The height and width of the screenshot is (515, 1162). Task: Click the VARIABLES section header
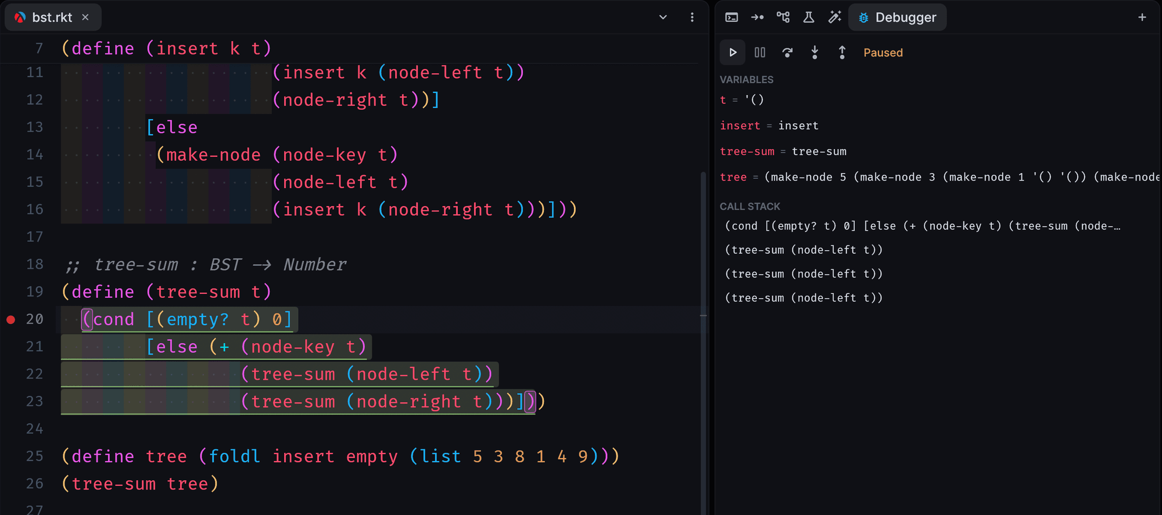click(x=747, y=80)
